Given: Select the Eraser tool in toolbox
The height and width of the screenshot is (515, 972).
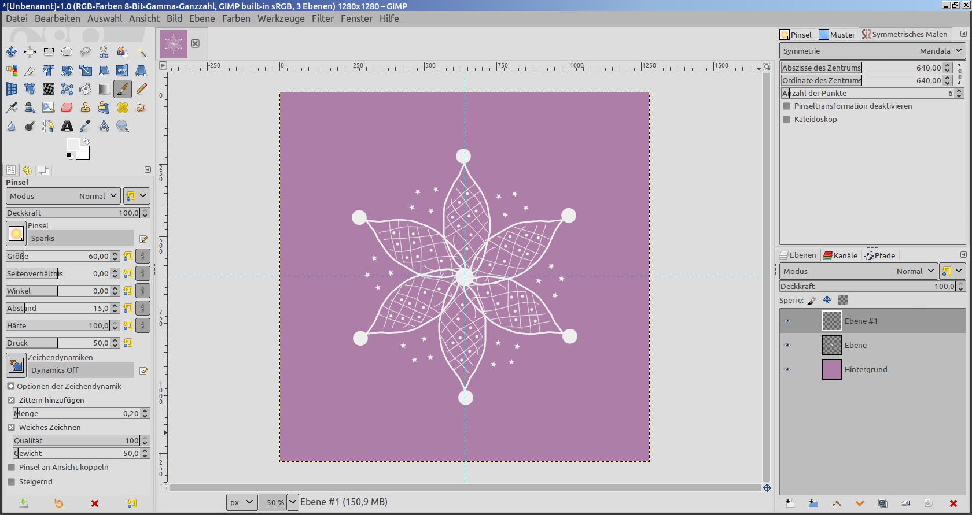Looking at the screenshot, I should [67, 108].
